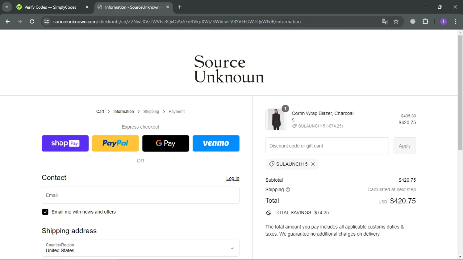The width and height of the screenshot is (463, 260).
Task: Close the Information - SourceUnknown tab
Action: point(168,7)
